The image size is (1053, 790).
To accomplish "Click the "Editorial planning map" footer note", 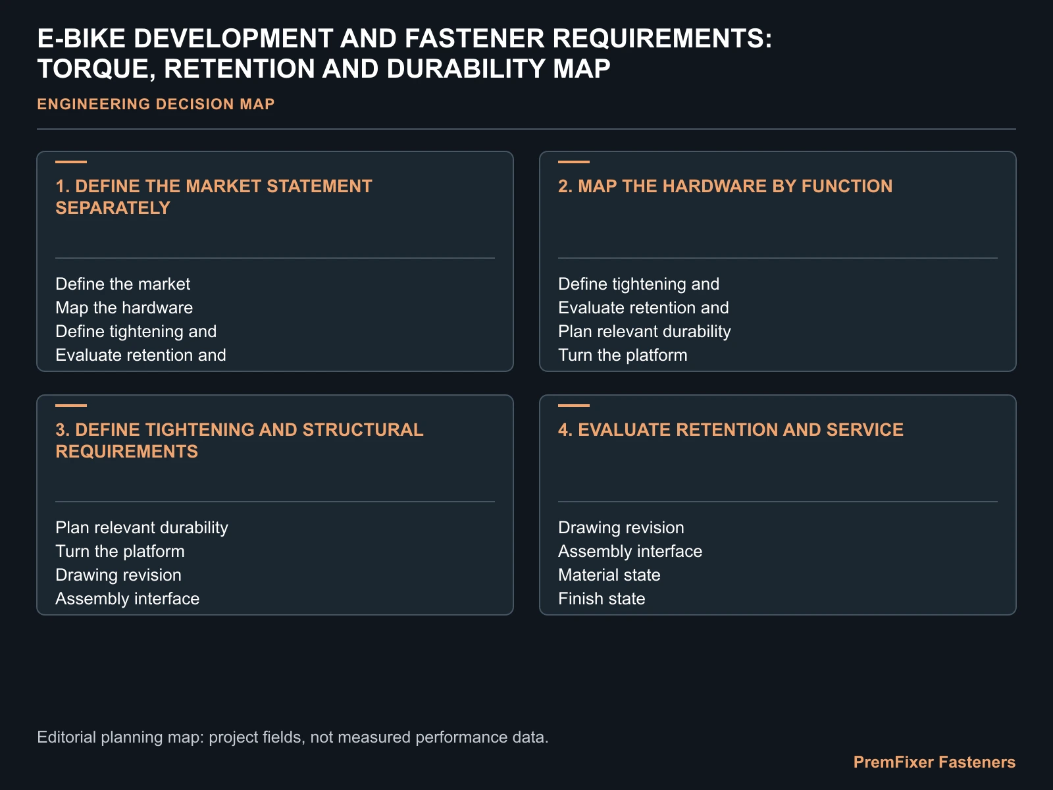I will point(293,737).
